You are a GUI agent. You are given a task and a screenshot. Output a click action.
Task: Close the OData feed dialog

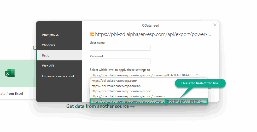pos(215,25)
